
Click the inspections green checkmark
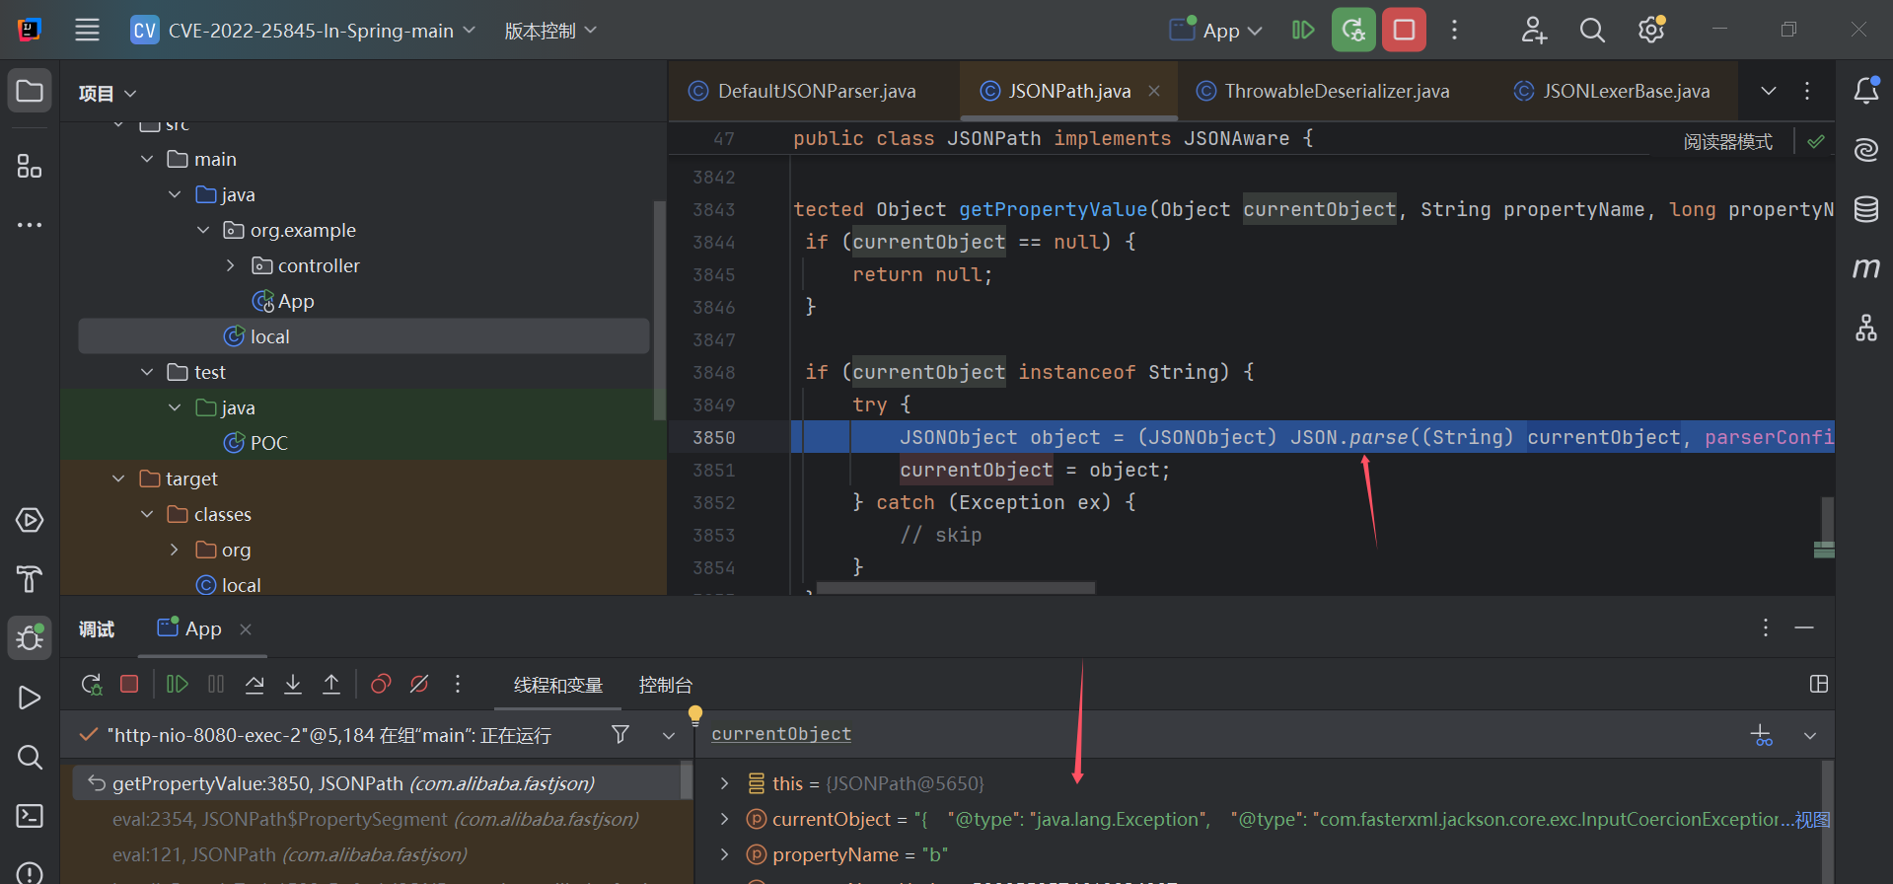[x=1815, y=142]
